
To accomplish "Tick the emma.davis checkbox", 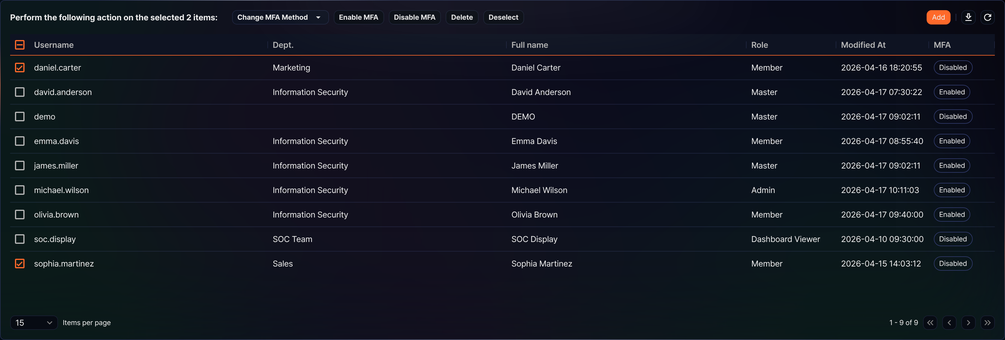I will [x=19, y=141].
